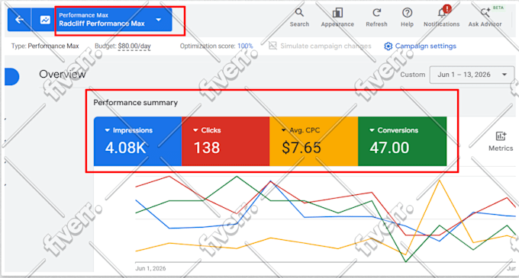The width and height of the screenshot is (519, 278).
Task: Go back with the left arrow button
Action: coord(20,20)
